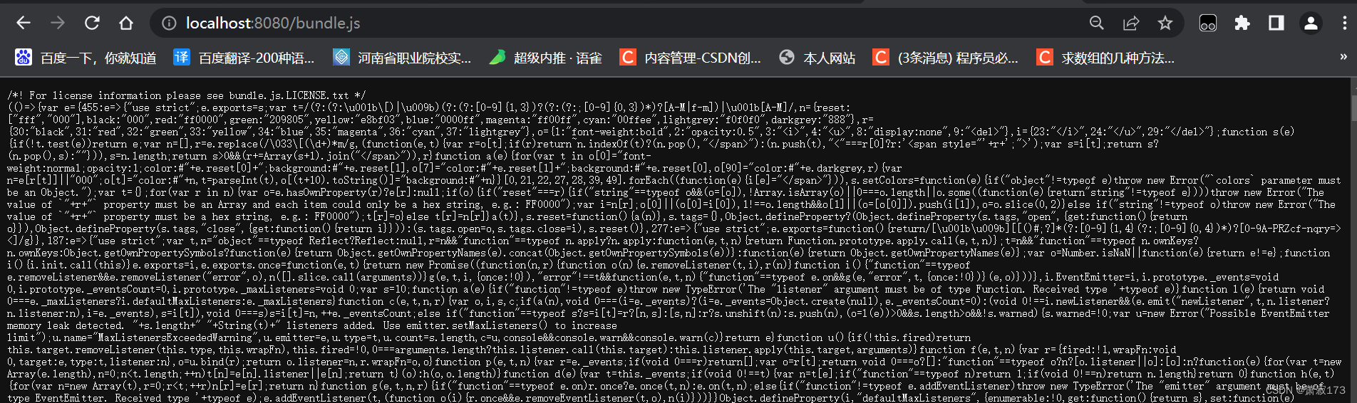1357x403 pixels.
Task: Open the 河南省职业院校 bookmark
Action: pyautogui.click(x=403, y=58)
